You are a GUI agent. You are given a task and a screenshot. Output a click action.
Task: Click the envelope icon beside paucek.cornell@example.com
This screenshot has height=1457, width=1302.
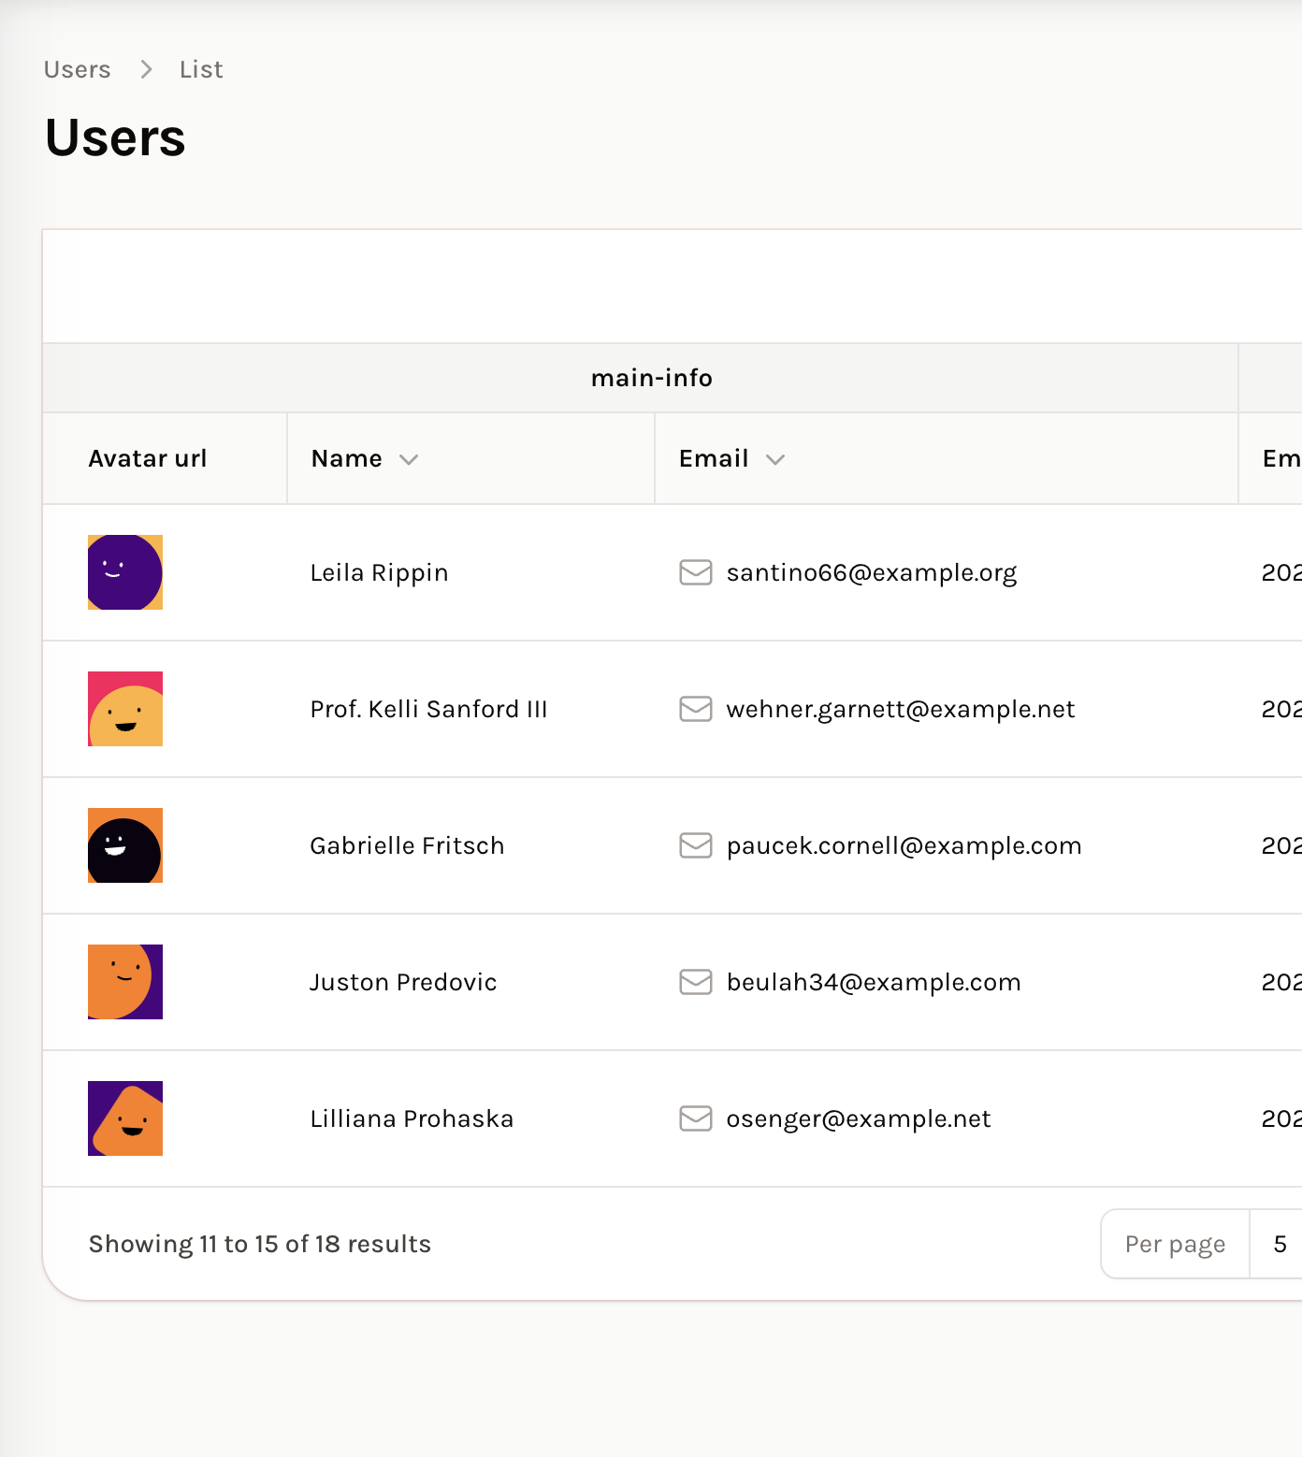tap(695, 845)
